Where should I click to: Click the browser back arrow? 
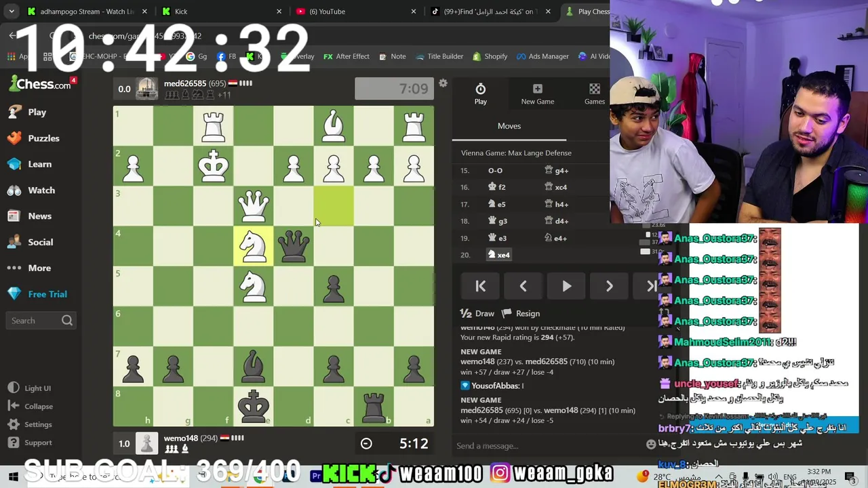[12, 35]
